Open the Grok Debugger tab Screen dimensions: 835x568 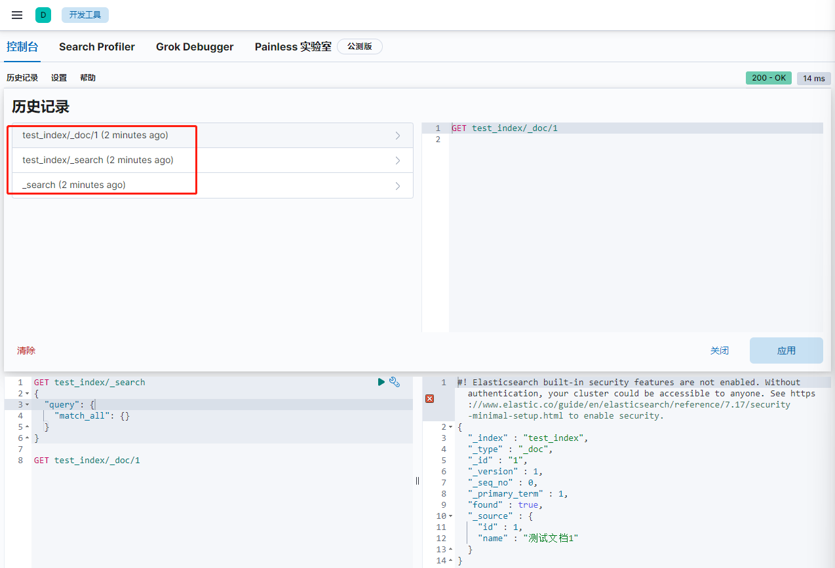[x=195, y=47]
